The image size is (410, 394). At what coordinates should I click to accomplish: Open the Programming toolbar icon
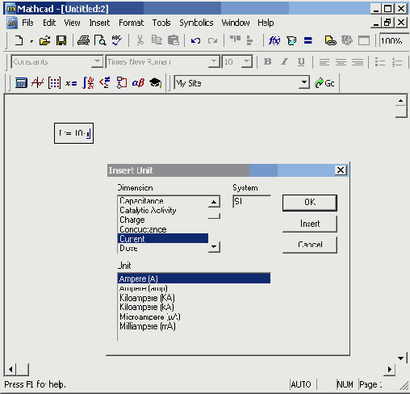point(121,83)
